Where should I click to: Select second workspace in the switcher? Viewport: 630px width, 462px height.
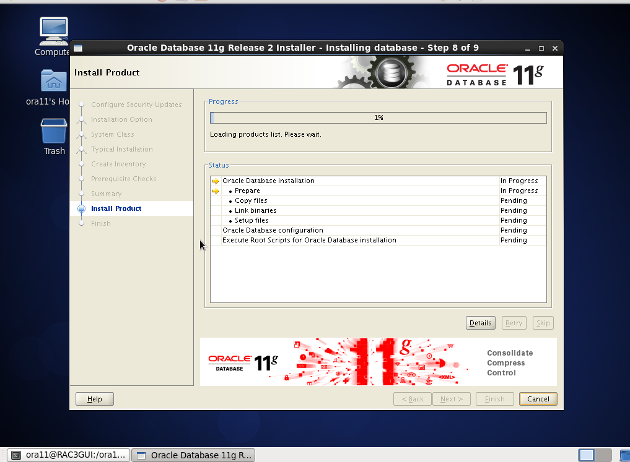click(x=603, y=455)
